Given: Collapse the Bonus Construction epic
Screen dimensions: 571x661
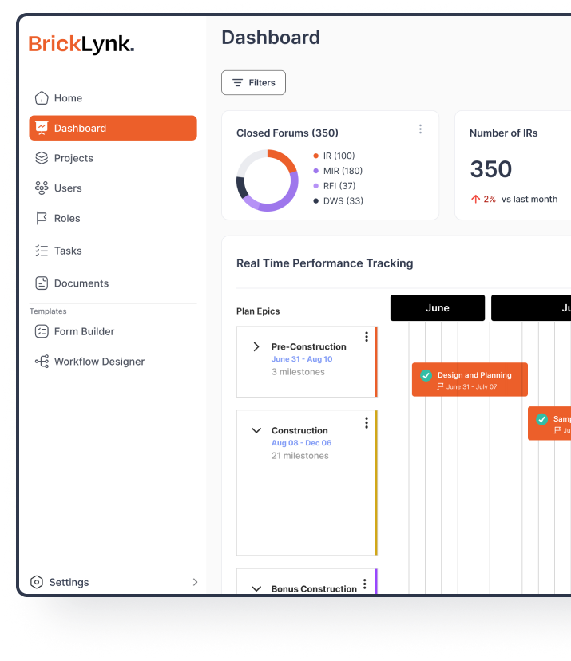Looking at the screenshot, I should 256,588.
